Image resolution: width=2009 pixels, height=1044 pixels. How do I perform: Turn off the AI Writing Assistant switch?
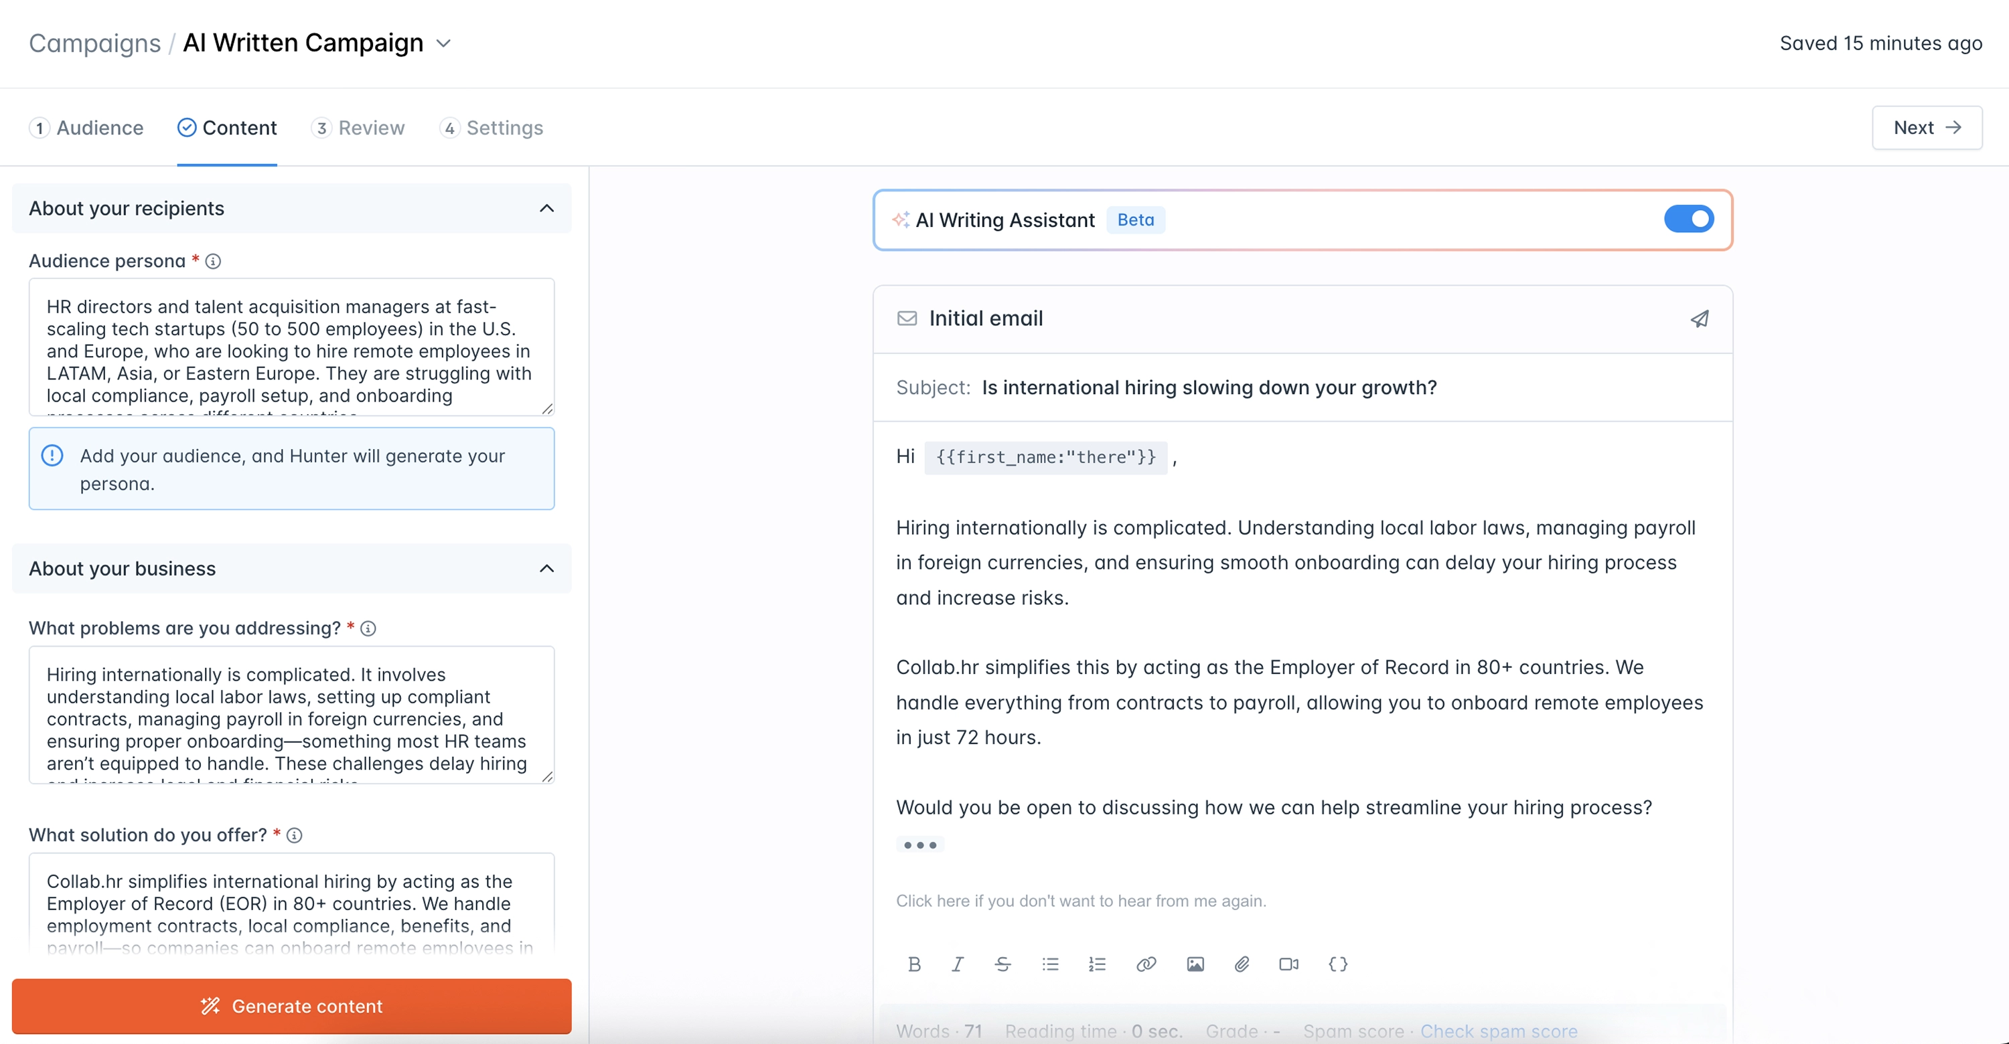pos(1688,220)
